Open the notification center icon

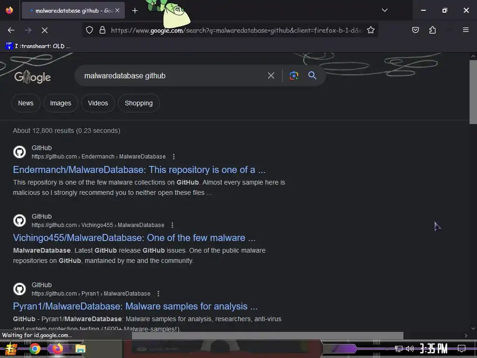click(462, 349)
